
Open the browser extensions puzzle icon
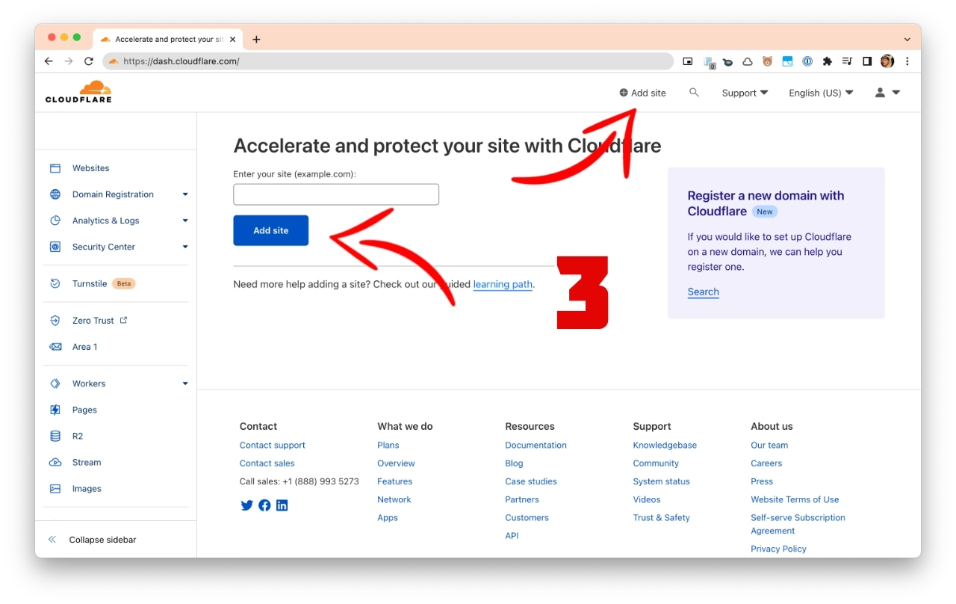coord(827,61)
